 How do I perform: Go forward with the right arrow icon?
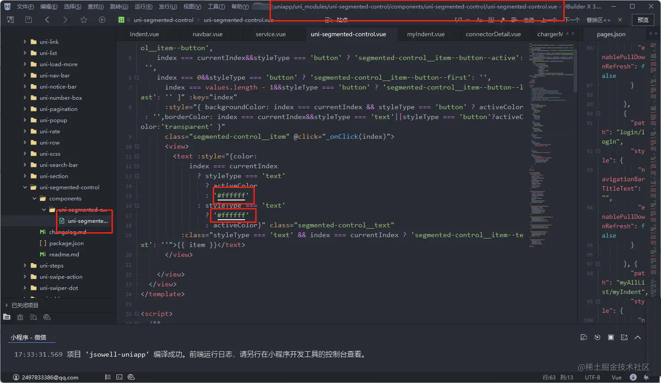[65, 20]
